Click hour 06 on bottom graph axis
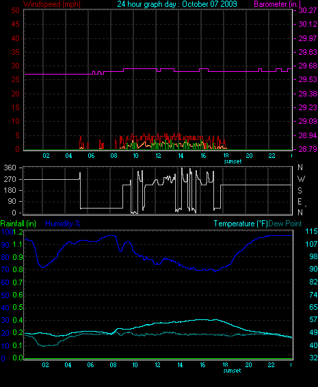The width and height of the screenshot is (318, 387). [90, 365]
